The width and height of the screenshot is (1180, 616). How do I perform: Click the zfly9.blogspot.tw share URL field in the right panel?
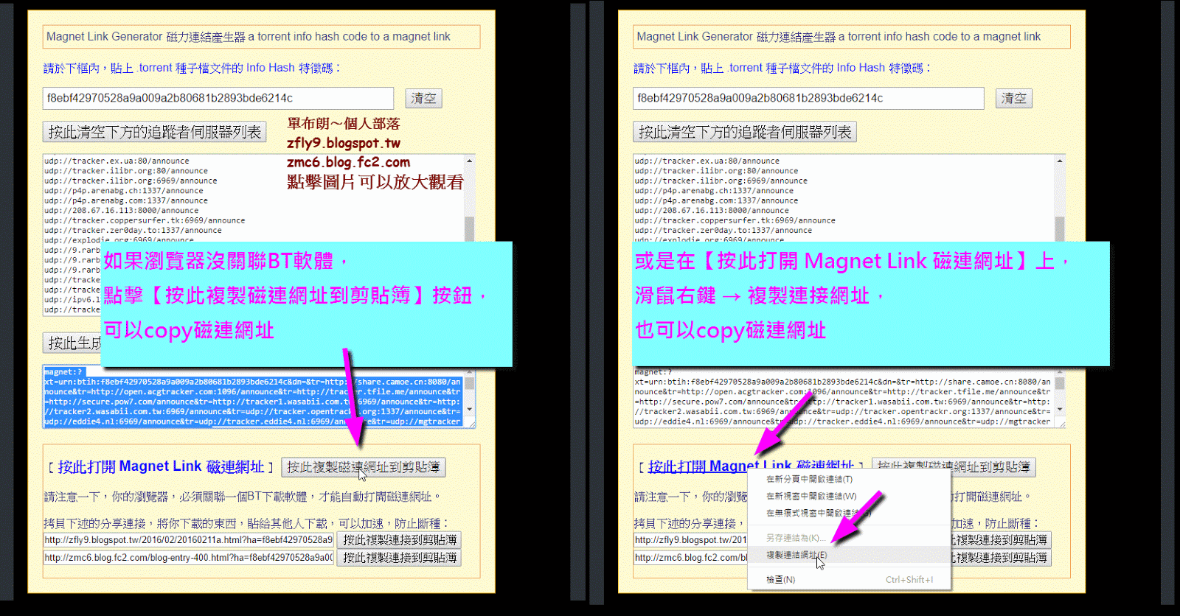(x=690, y=540)
